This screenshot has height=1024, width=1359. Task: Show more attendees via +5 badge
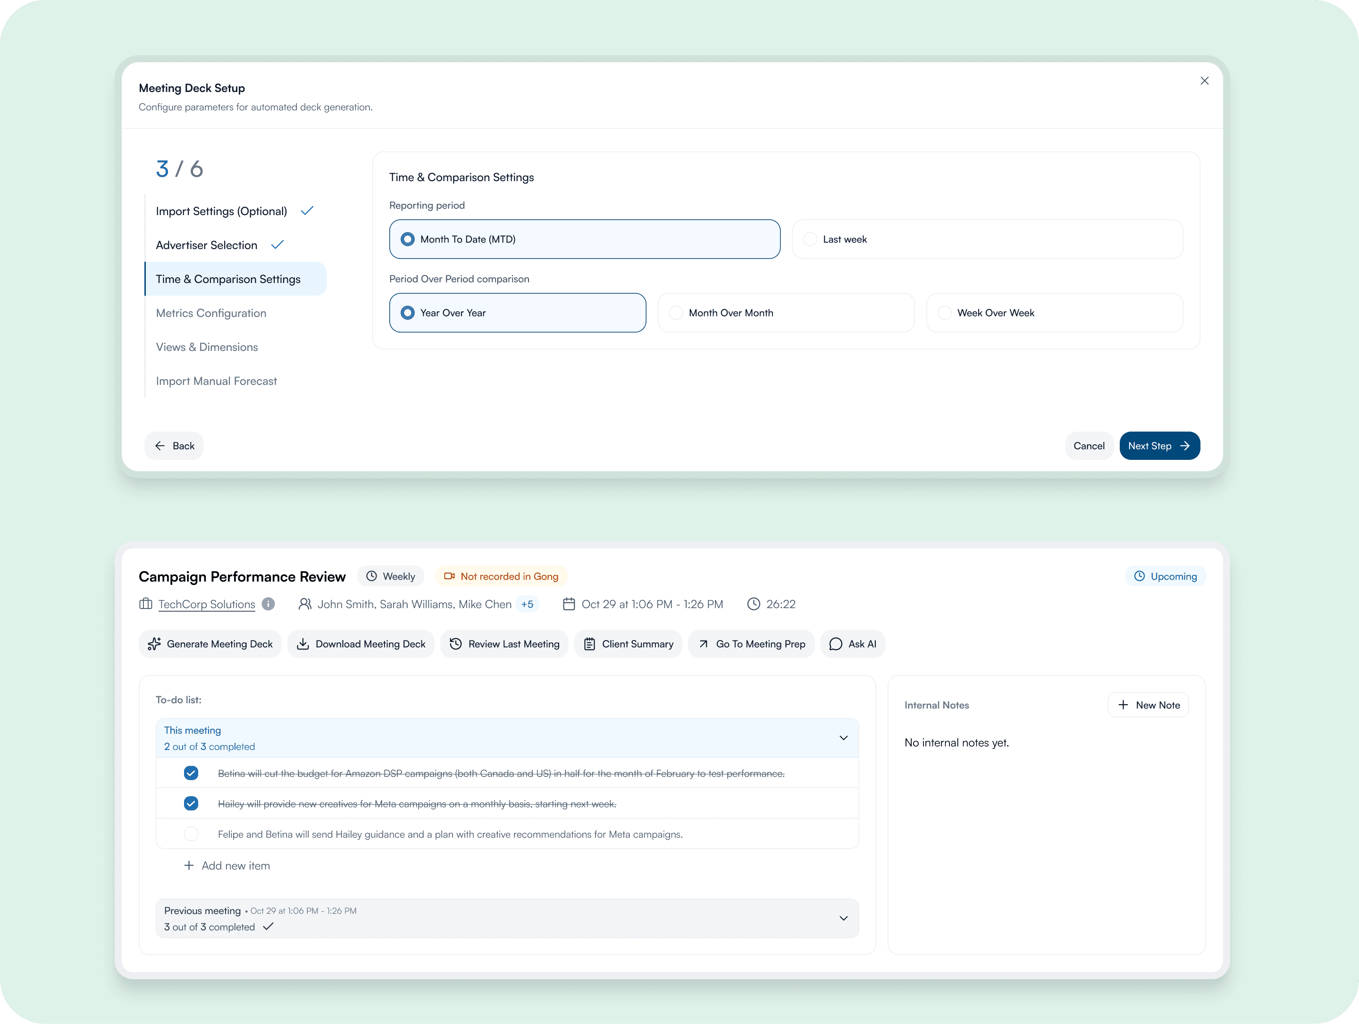pos(527,604)
